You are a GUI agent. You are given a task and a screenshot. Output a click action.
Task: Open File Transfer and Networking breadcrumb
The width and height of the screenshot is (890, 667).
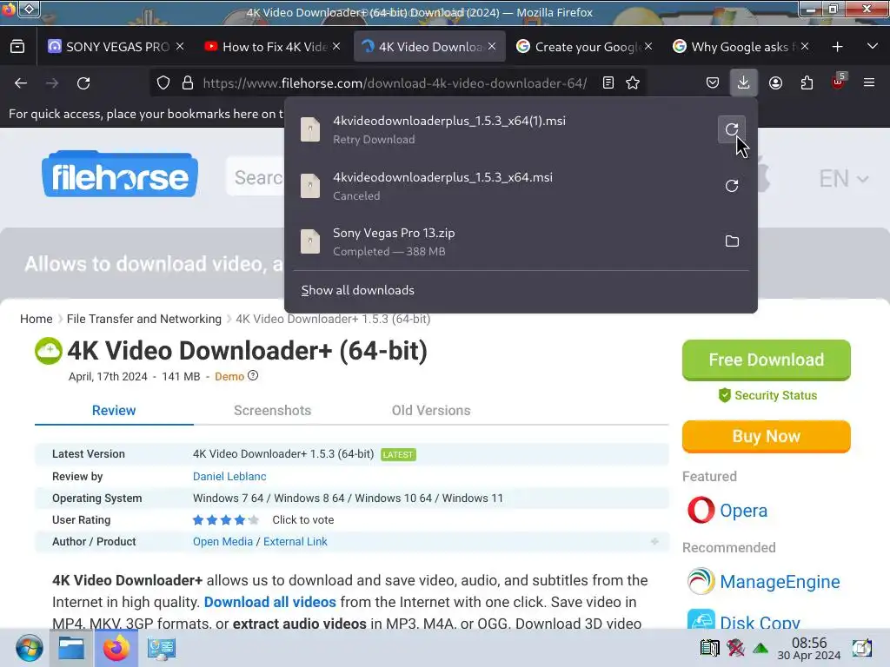point(144,319)
